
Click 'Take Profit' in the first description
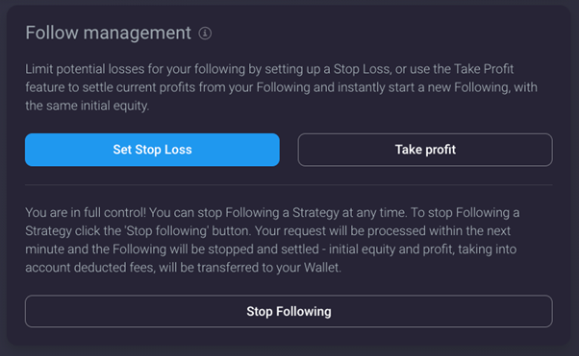pyautogui.click(x=484, y=69)
